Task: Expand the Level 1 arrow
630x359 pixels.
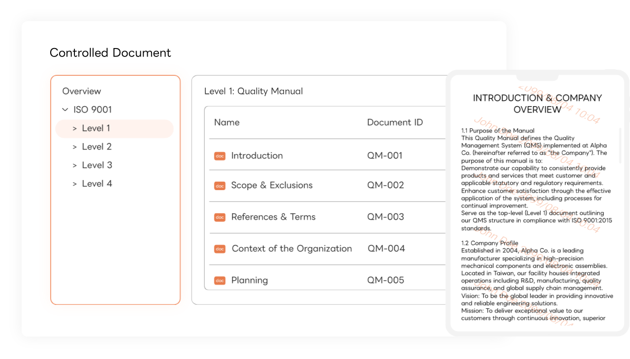Action: [74, 128]
